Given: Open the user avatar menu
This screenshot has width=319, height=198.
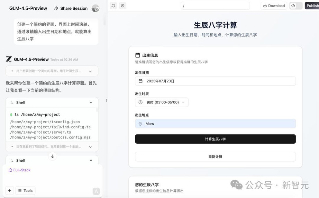Looking at the screenshot, I should [x=95, y=8].
